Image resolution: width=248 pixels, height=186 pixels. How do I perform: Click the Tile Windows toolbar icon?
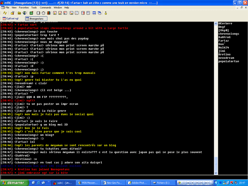point(93,13)
